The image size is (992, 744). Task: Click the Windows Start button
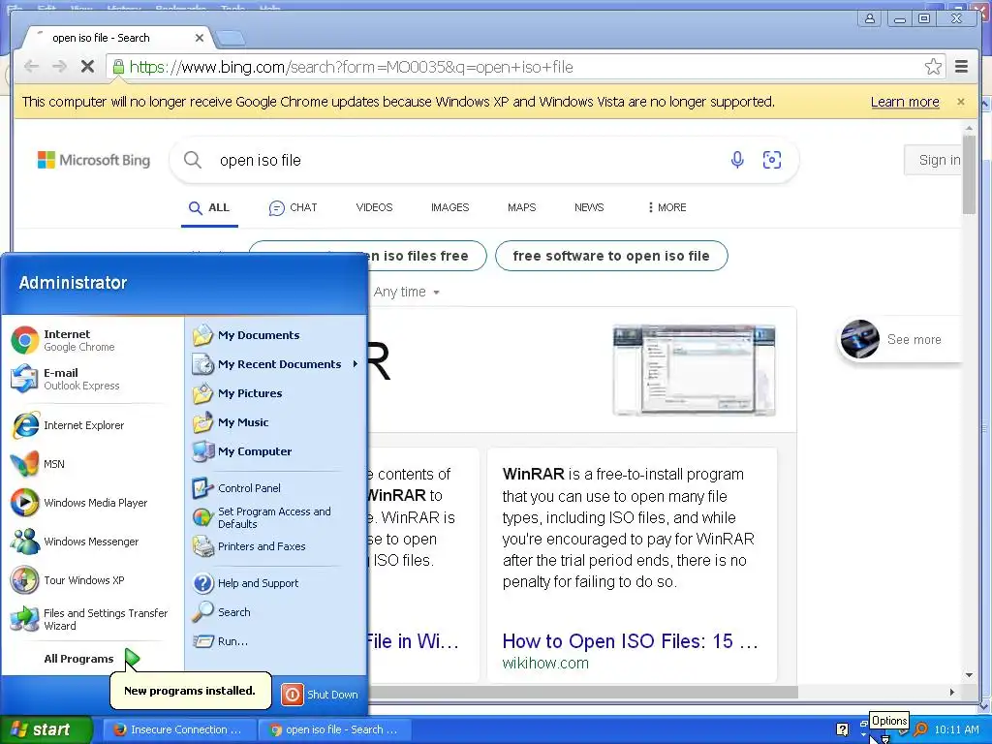[x=45, y=729]
